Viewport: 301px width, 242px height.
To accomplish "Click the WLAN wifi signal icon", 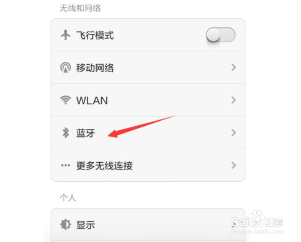I will (65, 100).
